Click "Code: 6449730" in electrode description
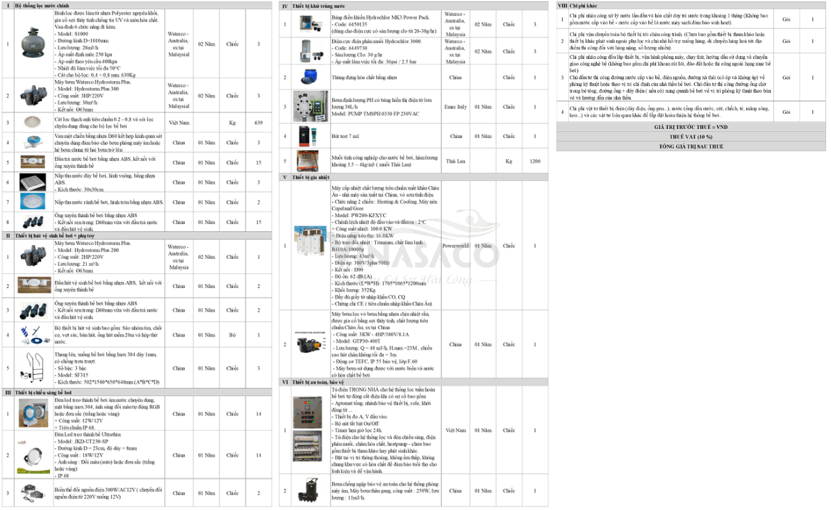The image size is (831, 510). pyautogui.click(x=349, y=48)
